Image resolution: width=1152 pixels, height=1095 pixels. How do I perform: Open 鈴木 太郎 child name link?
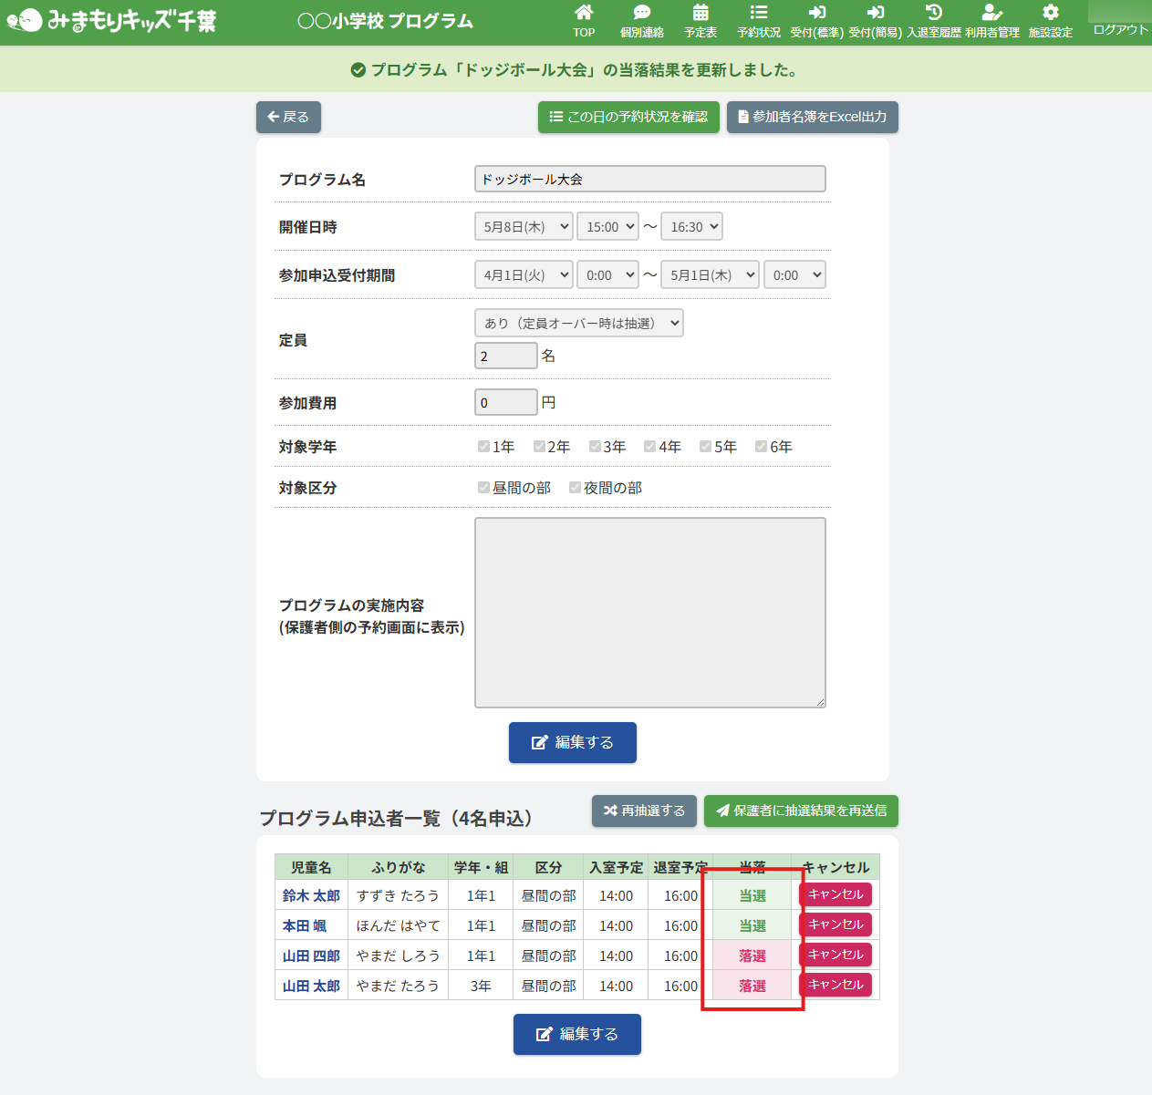311,896
